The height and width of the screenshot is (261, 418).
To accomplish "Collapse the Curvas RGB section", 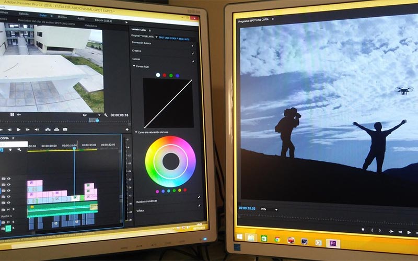I will (134, 66).
